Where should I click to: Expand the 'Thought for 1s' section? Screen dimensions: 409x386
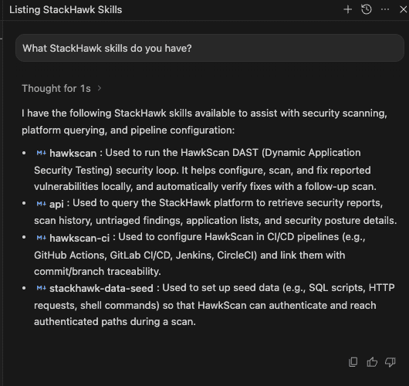click(x=62, y=89)
